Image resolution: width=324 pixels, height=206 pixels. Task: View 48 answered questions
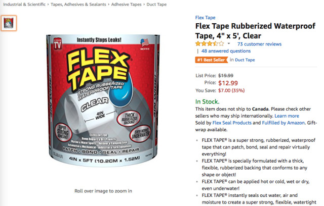[226, 51]
